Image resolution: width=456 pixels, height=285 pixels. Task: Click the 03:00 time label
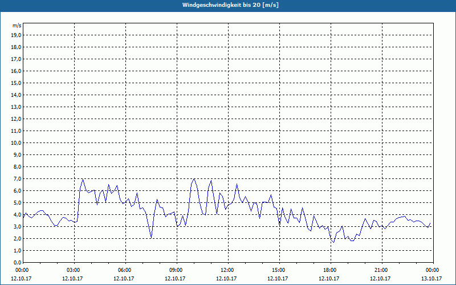[x=75, y=270]
